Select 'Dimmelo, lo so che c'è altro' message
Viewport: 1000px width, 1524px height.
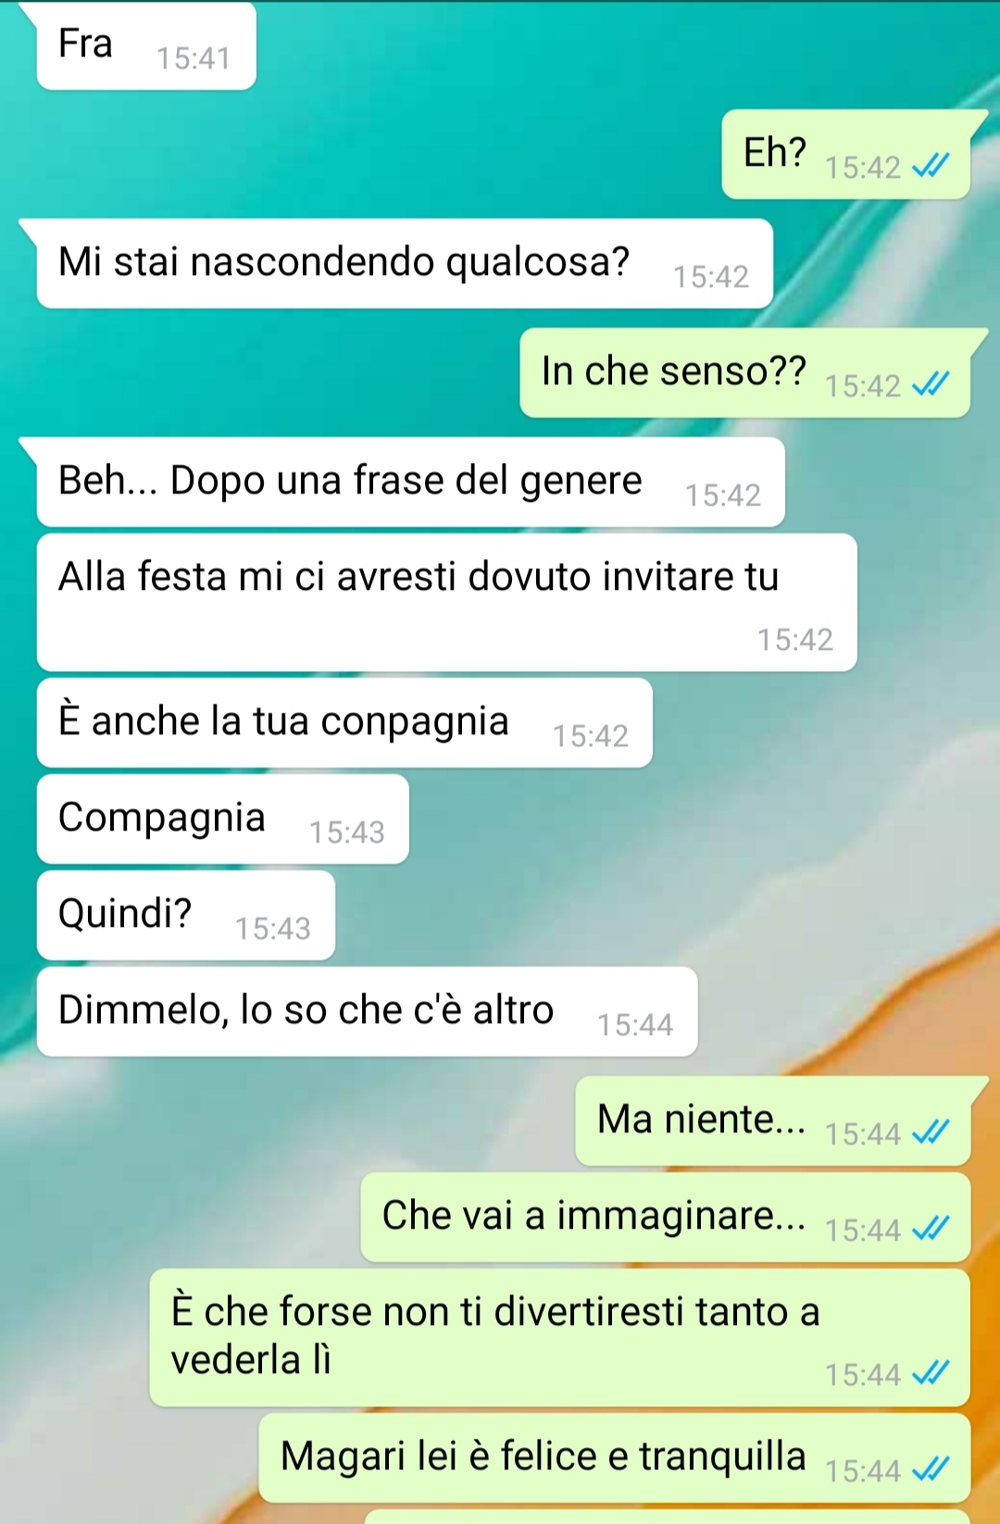[367, 1011]
